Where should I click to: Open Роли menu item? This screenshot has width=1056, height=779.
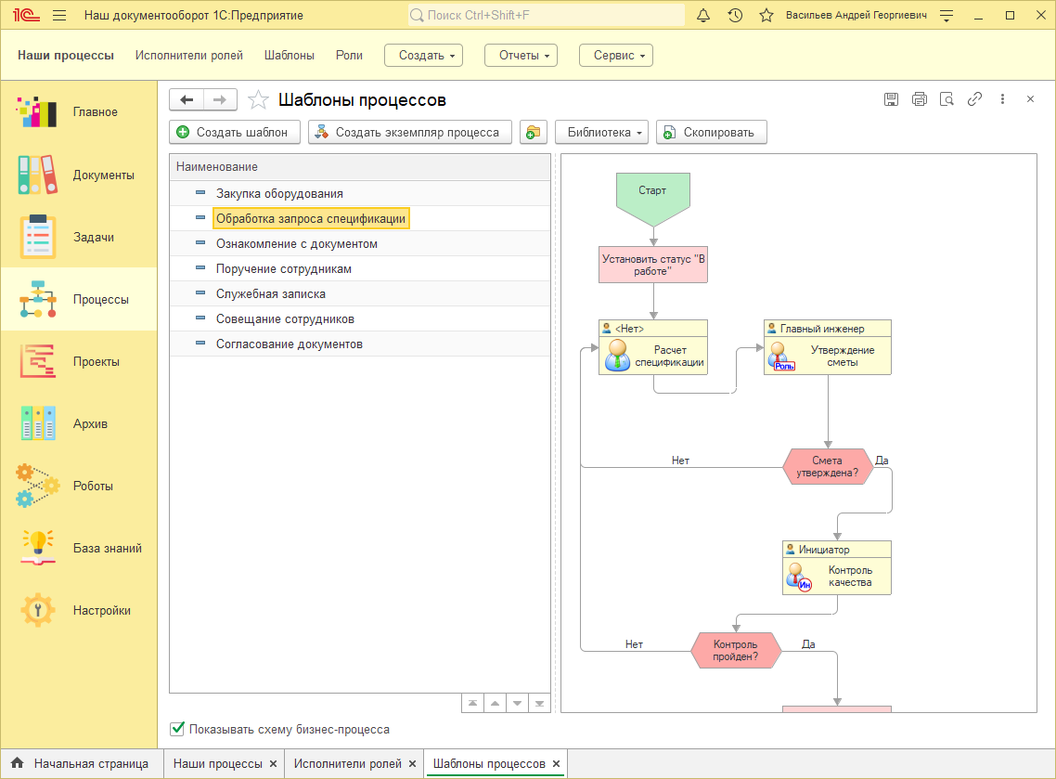tap(350, 56)
